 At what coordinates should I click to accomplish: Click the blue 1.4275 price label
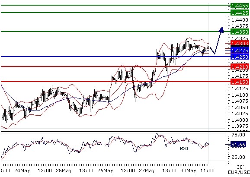[240, 51]
